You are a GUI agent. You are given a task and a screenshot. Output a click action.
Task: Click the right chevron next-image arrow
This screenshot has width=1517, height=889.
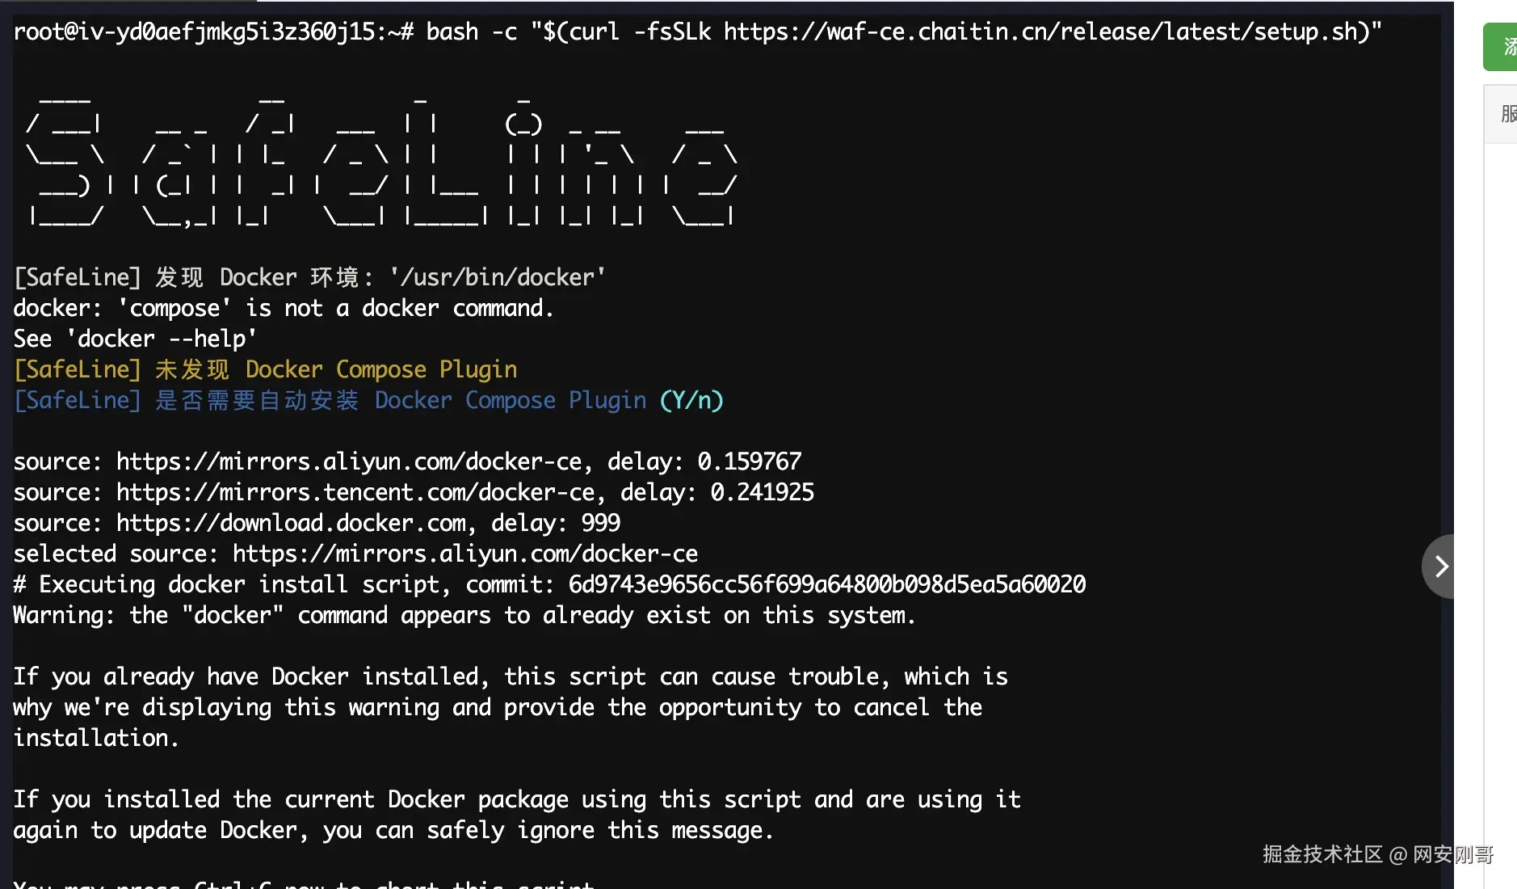click(1441, 567)
